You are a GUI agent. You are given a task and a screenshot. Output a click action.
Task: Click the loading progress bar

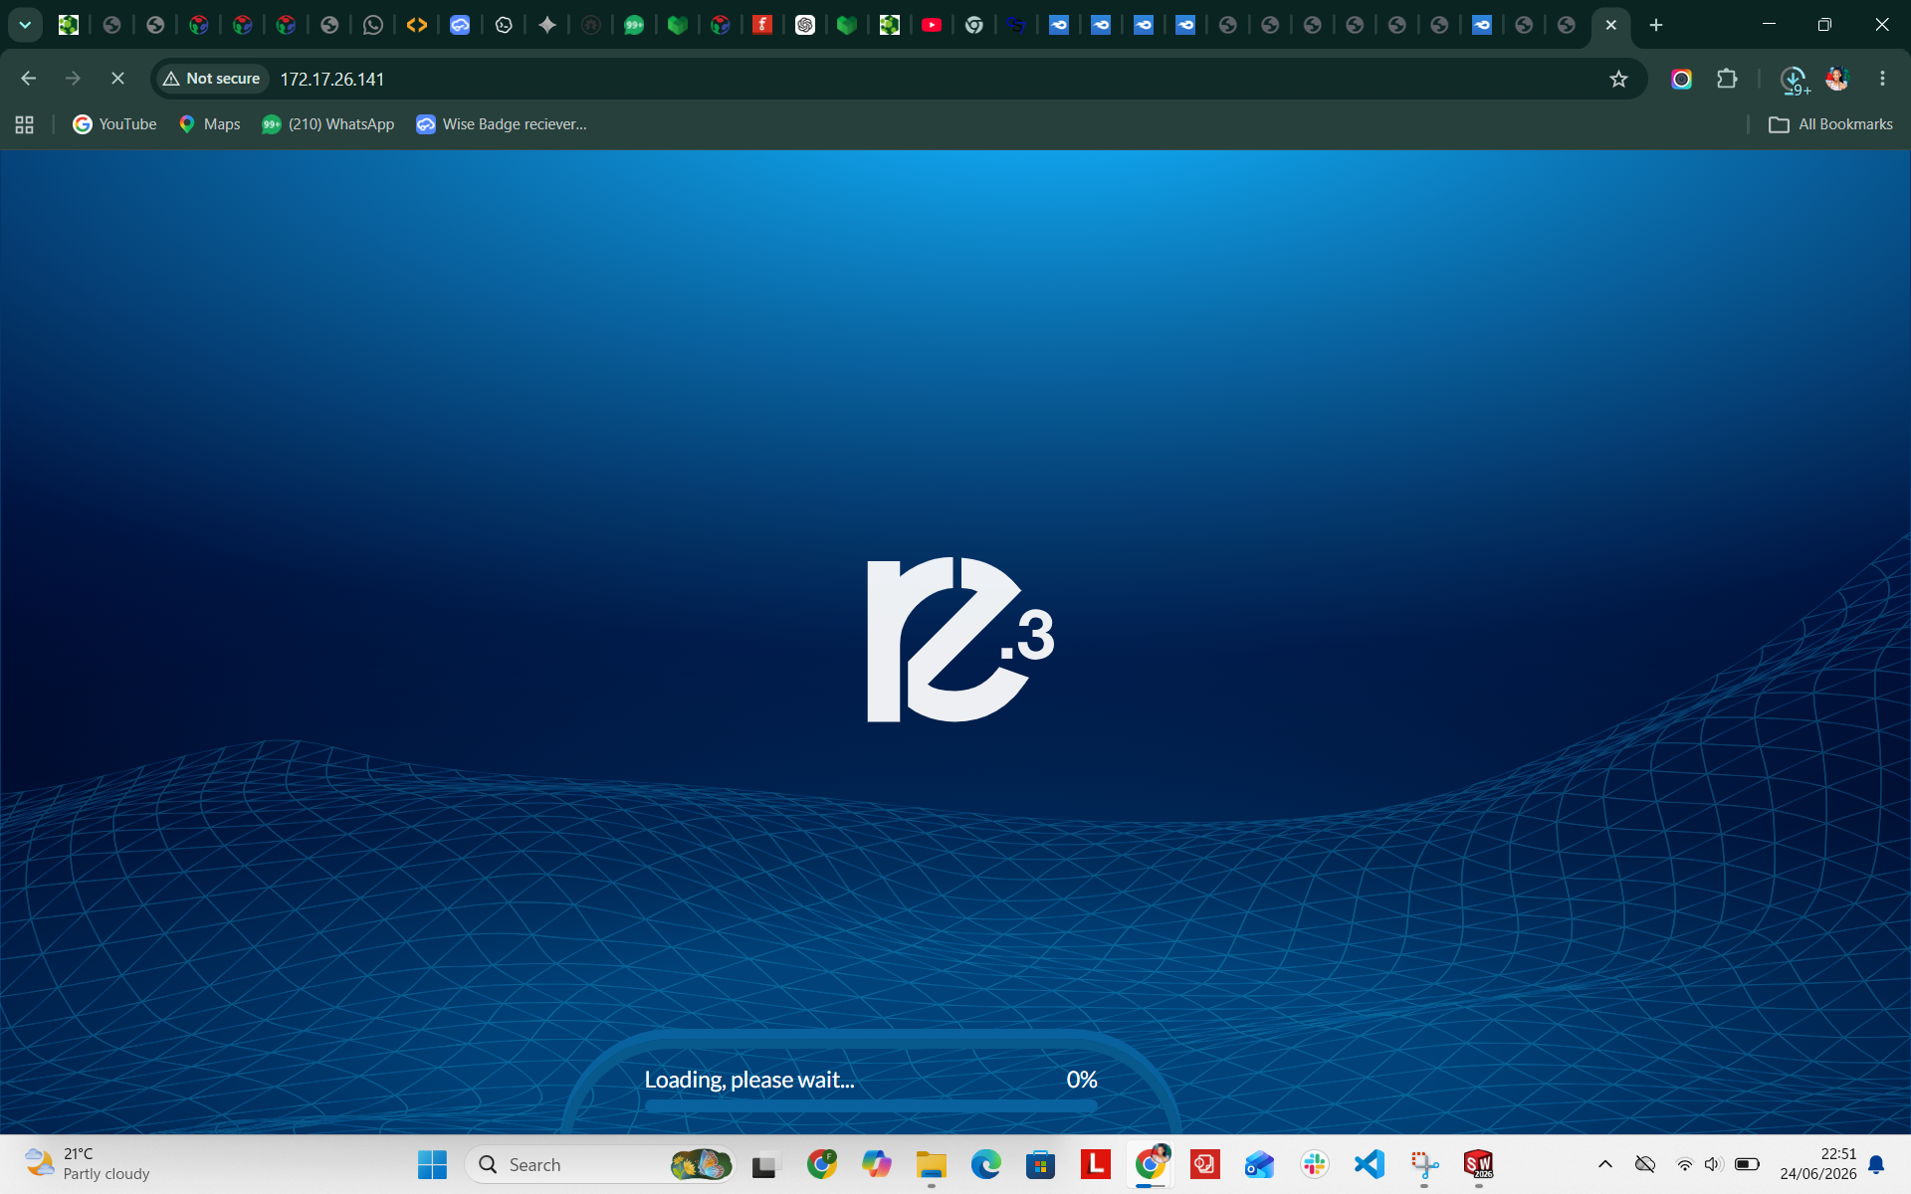871,1105
